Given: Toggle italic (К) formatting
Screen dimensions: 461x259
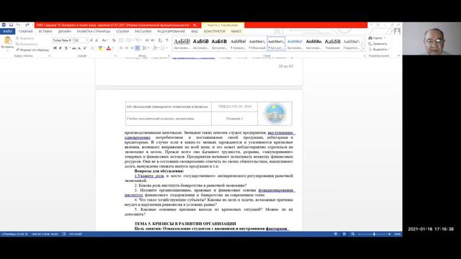Looking at the screenshot, I should pos(61,48).
